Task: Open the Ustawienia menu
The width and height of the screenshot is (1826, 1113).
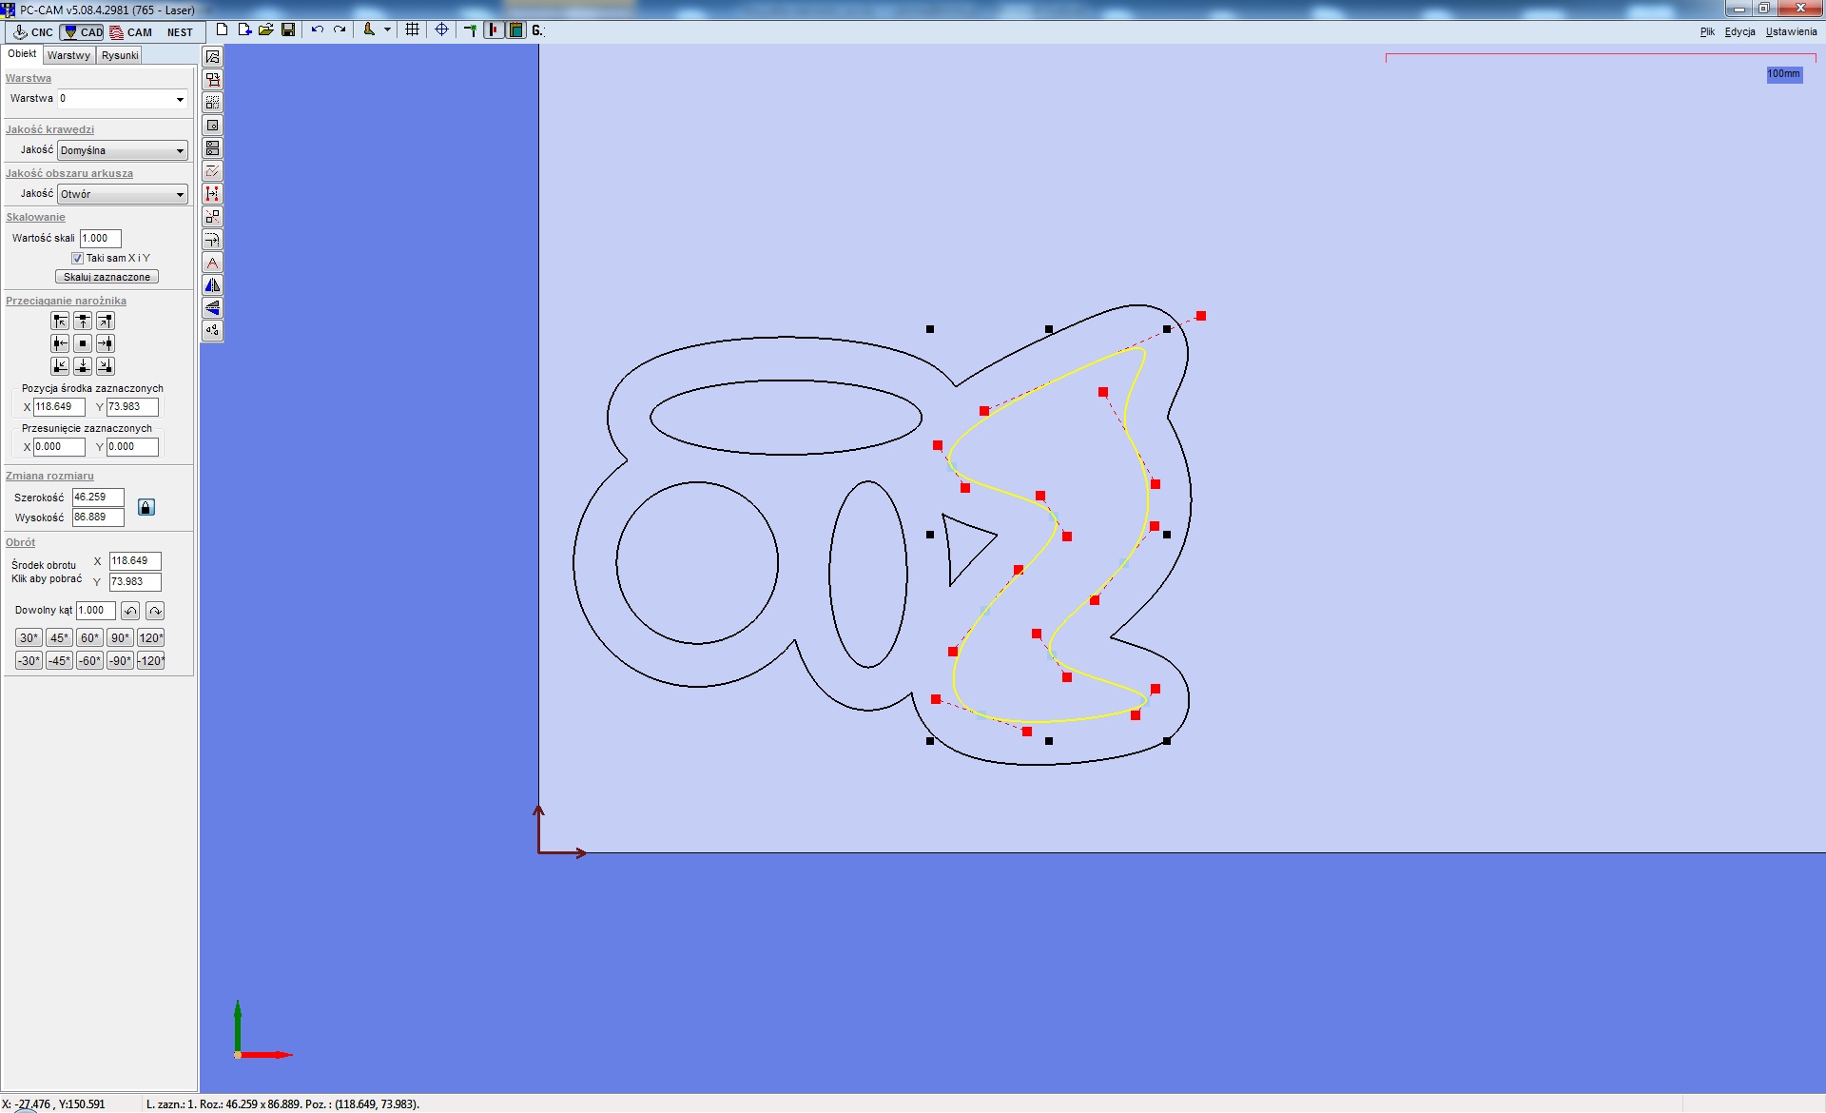Action: point(1791,32)
